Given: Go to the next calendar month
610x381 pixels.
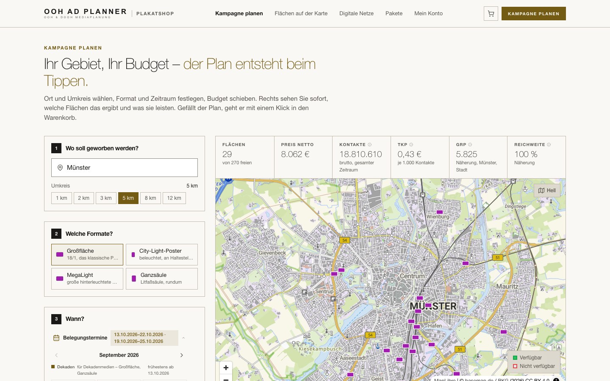Looking at the screenshot, I should pyautogui.click(x=182, y=355).
